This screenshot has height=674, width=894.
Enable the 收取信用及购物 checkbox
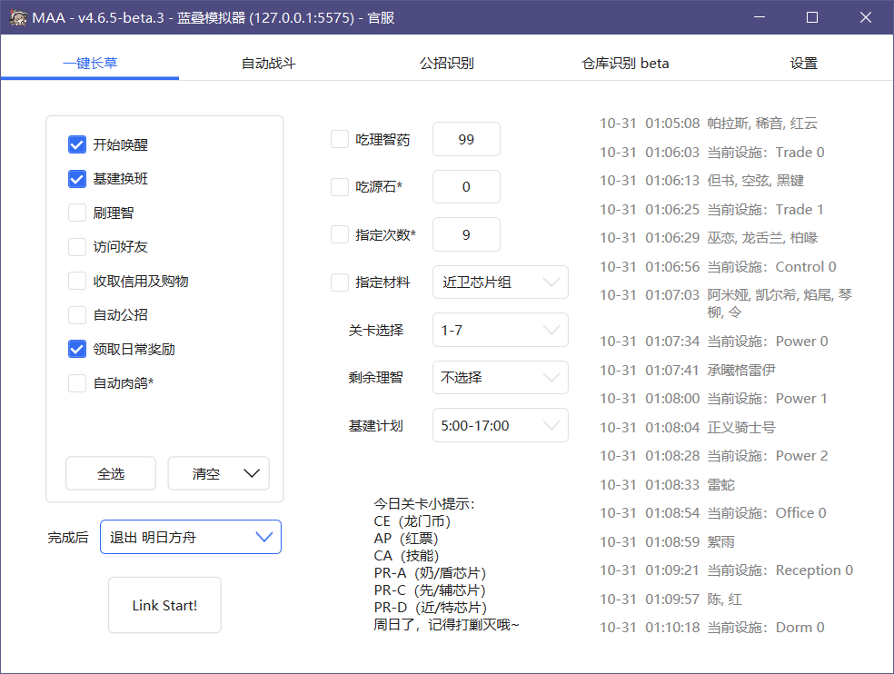[77, 281]
